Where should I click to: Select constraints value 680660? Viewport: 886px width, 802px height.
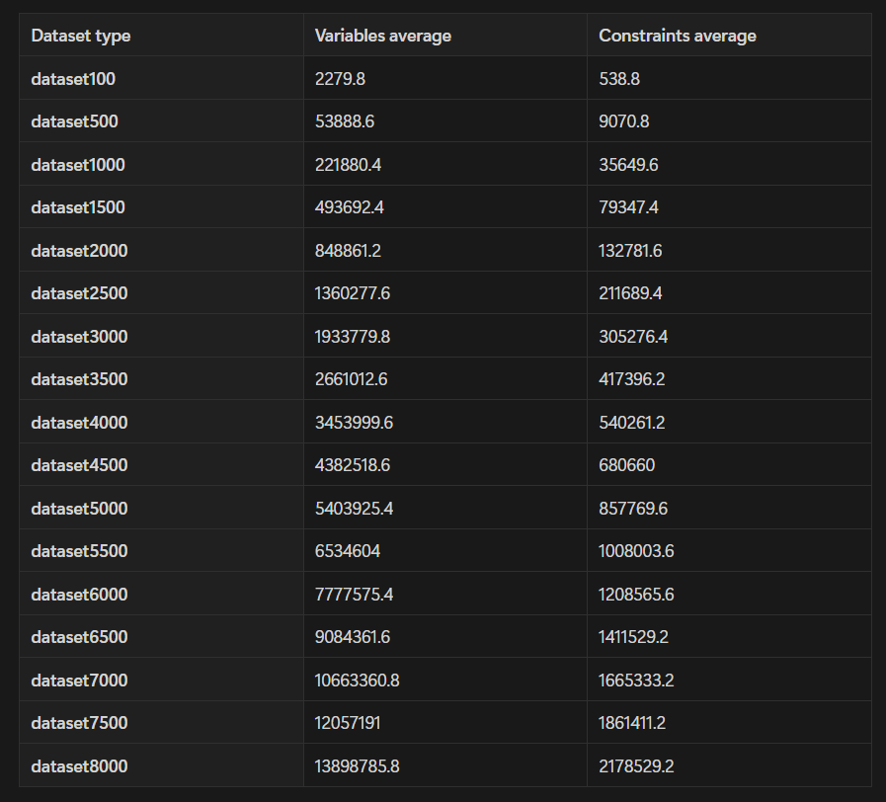point(627,465)
